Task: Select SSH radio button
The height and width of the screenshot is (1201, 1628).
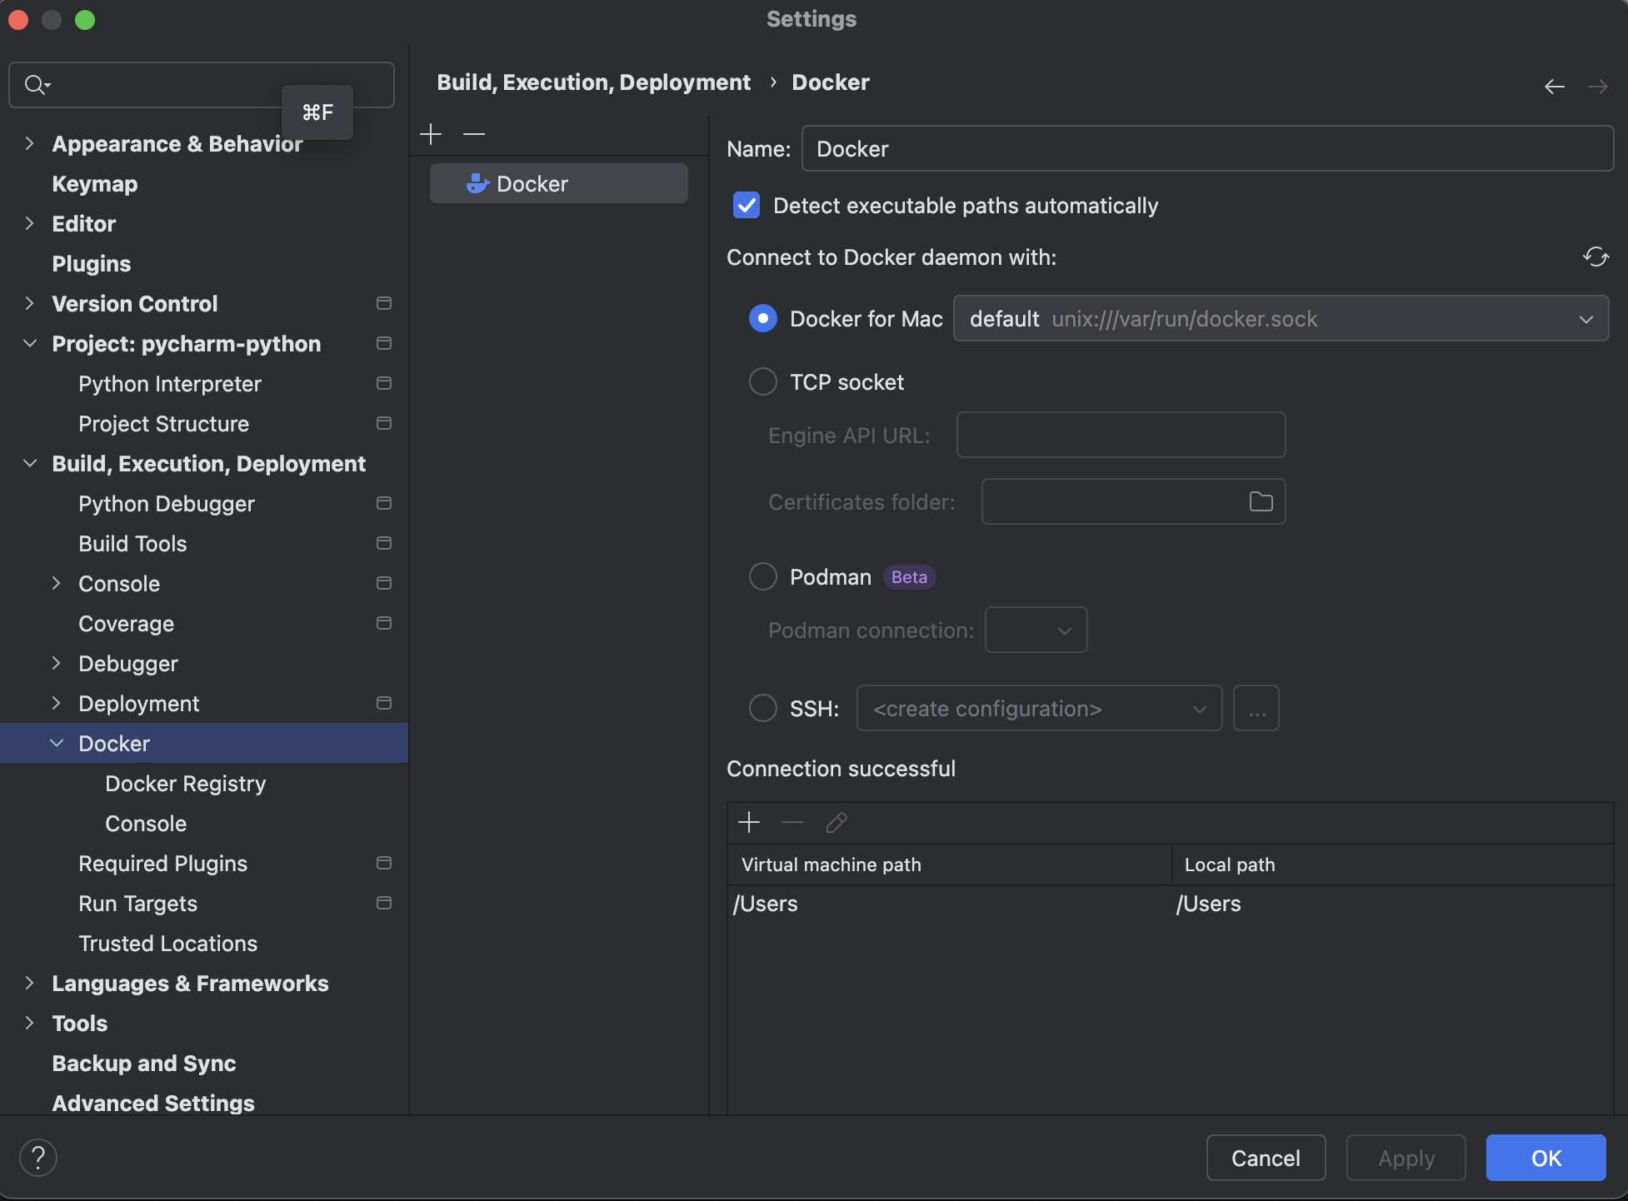Action: tap(762, 708)
